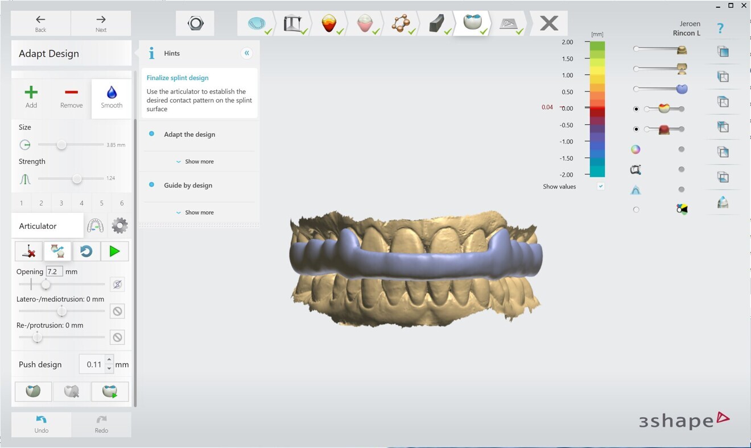Viewport: 751px width, 448px height.
Task: Expand Show more under Guide by design
Action: [x=195, y=213]
